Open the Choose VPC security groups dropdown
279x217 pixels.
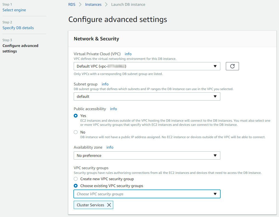click(147, 194)
